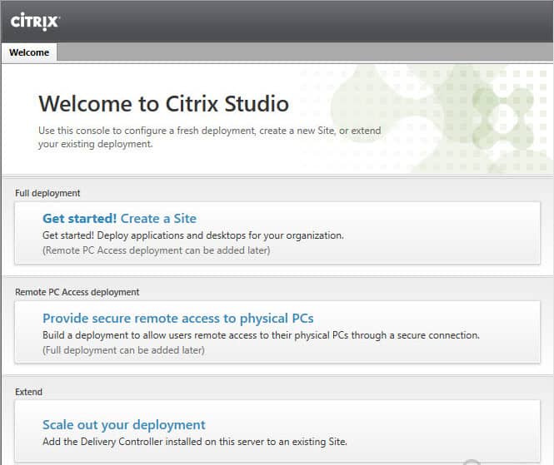Click the 'Remote PC Access deployment' label
The width and height of the screenshot is (554, 465).
(x=77, y=292)
